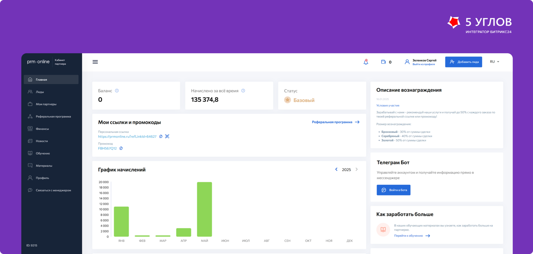
Task: Open Новости in the sidebar
Action: tap(51, 141)
